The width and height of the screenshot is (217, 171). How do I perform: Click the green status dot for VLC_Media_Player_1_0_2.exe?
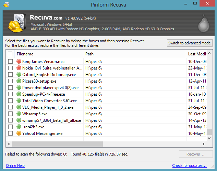(x=19, y=107)
